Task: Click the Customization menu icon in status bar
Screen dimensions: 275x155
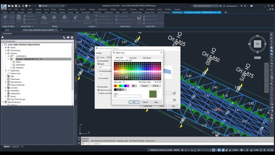Action: (272, 150)
